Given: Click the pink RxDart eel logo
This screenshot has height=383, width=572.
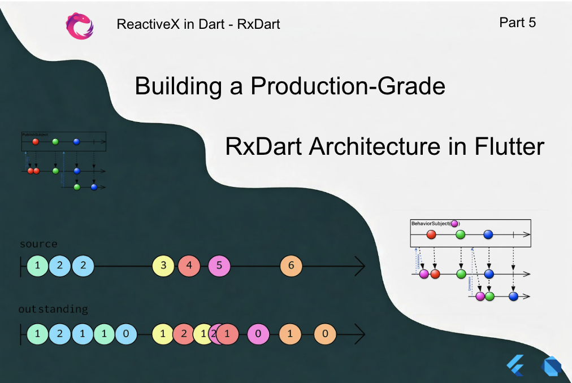Looking at the screenshot, I should tap(80, 25).
